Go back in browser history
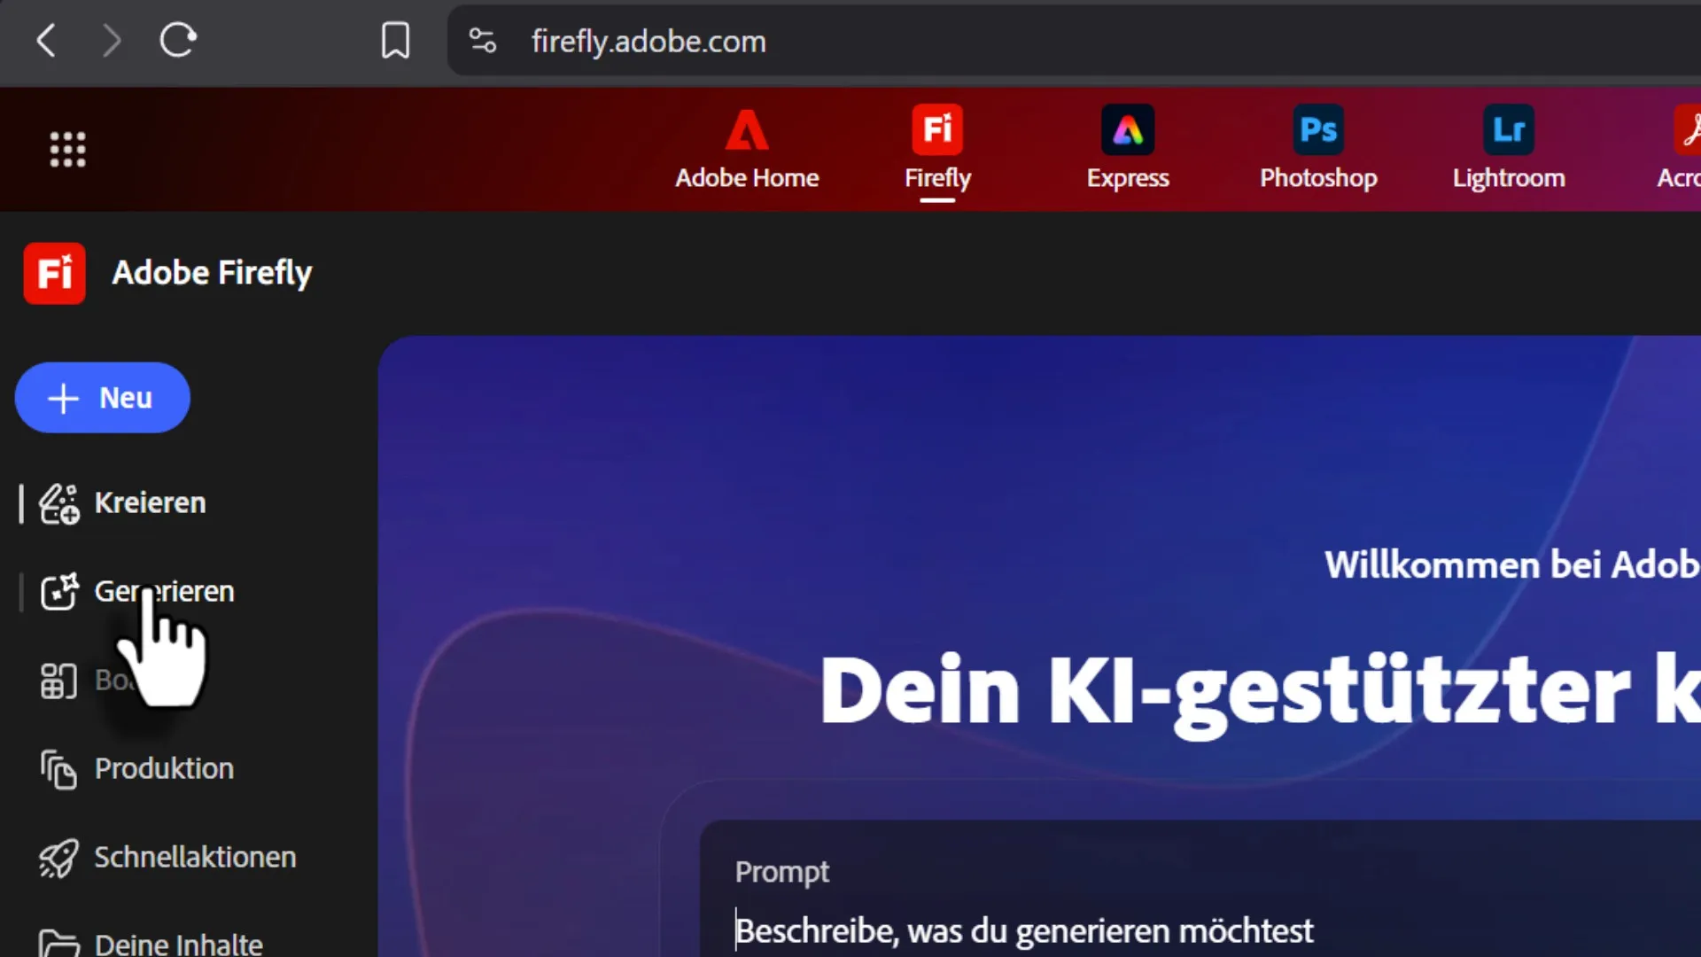 pos(46,41)
